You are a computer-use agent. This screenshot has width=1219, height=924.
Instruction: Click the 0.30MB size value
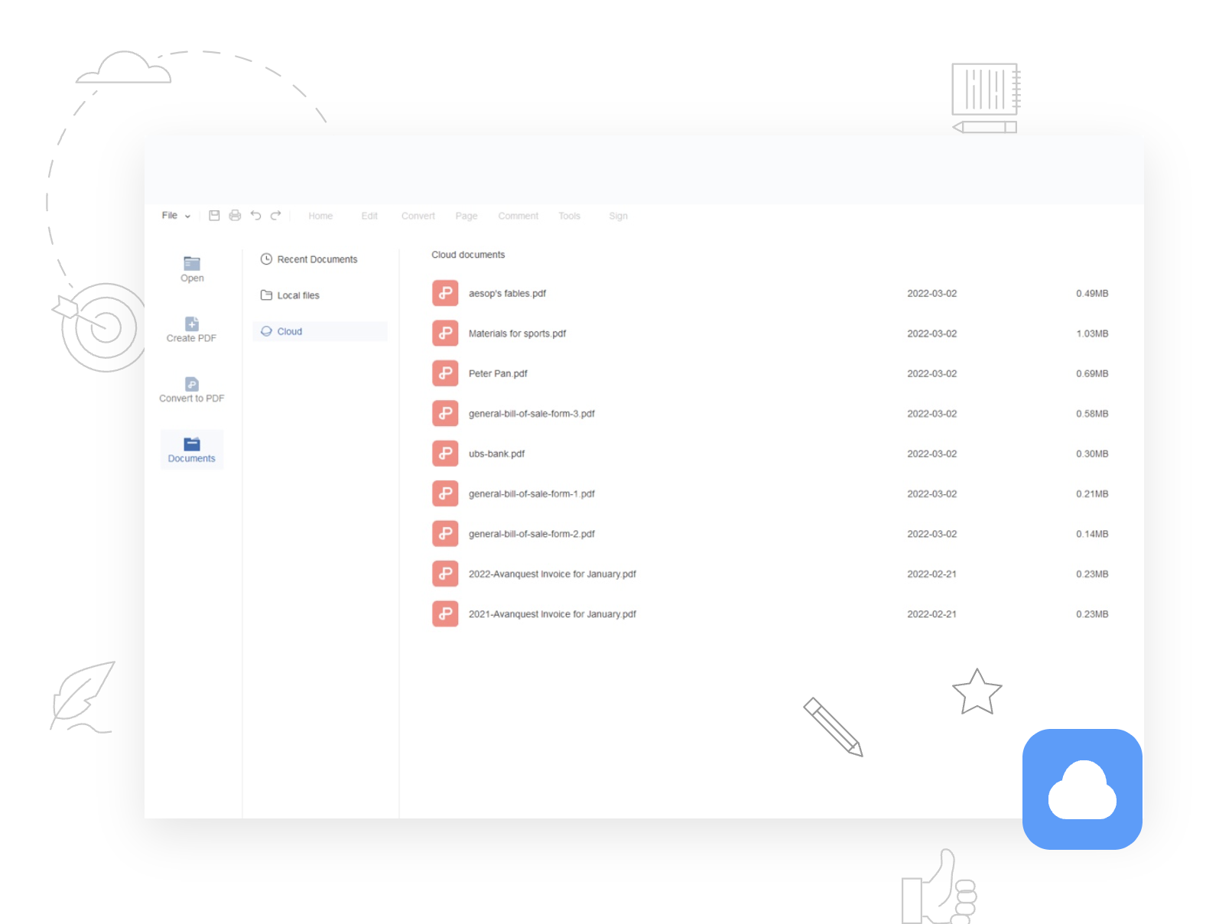click(x=1092, y=454)
